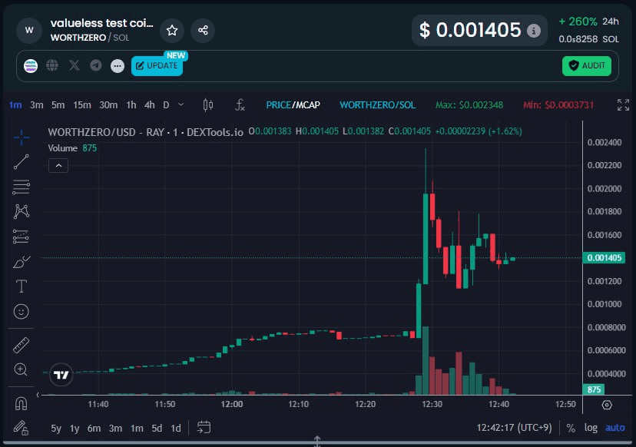This screenshot has height=447, width=636.
Task: Click the Min: $0.0003731 value
Action: pos(558,105)
